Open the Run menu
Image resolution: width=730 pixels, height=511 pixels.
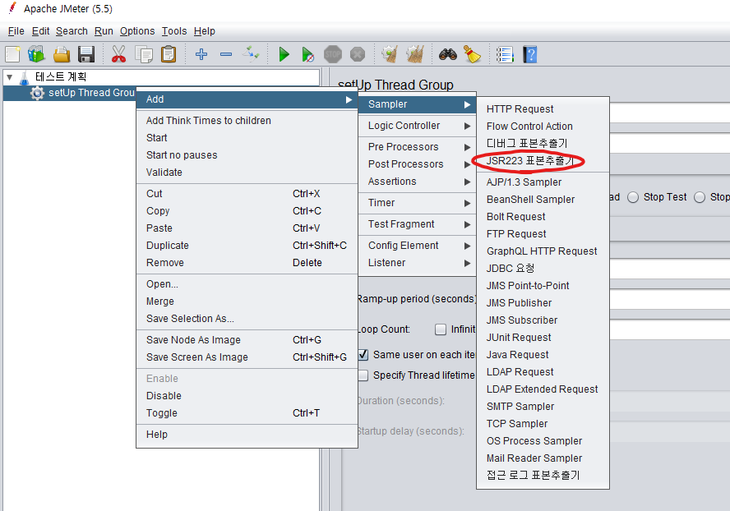coord(104,31)
